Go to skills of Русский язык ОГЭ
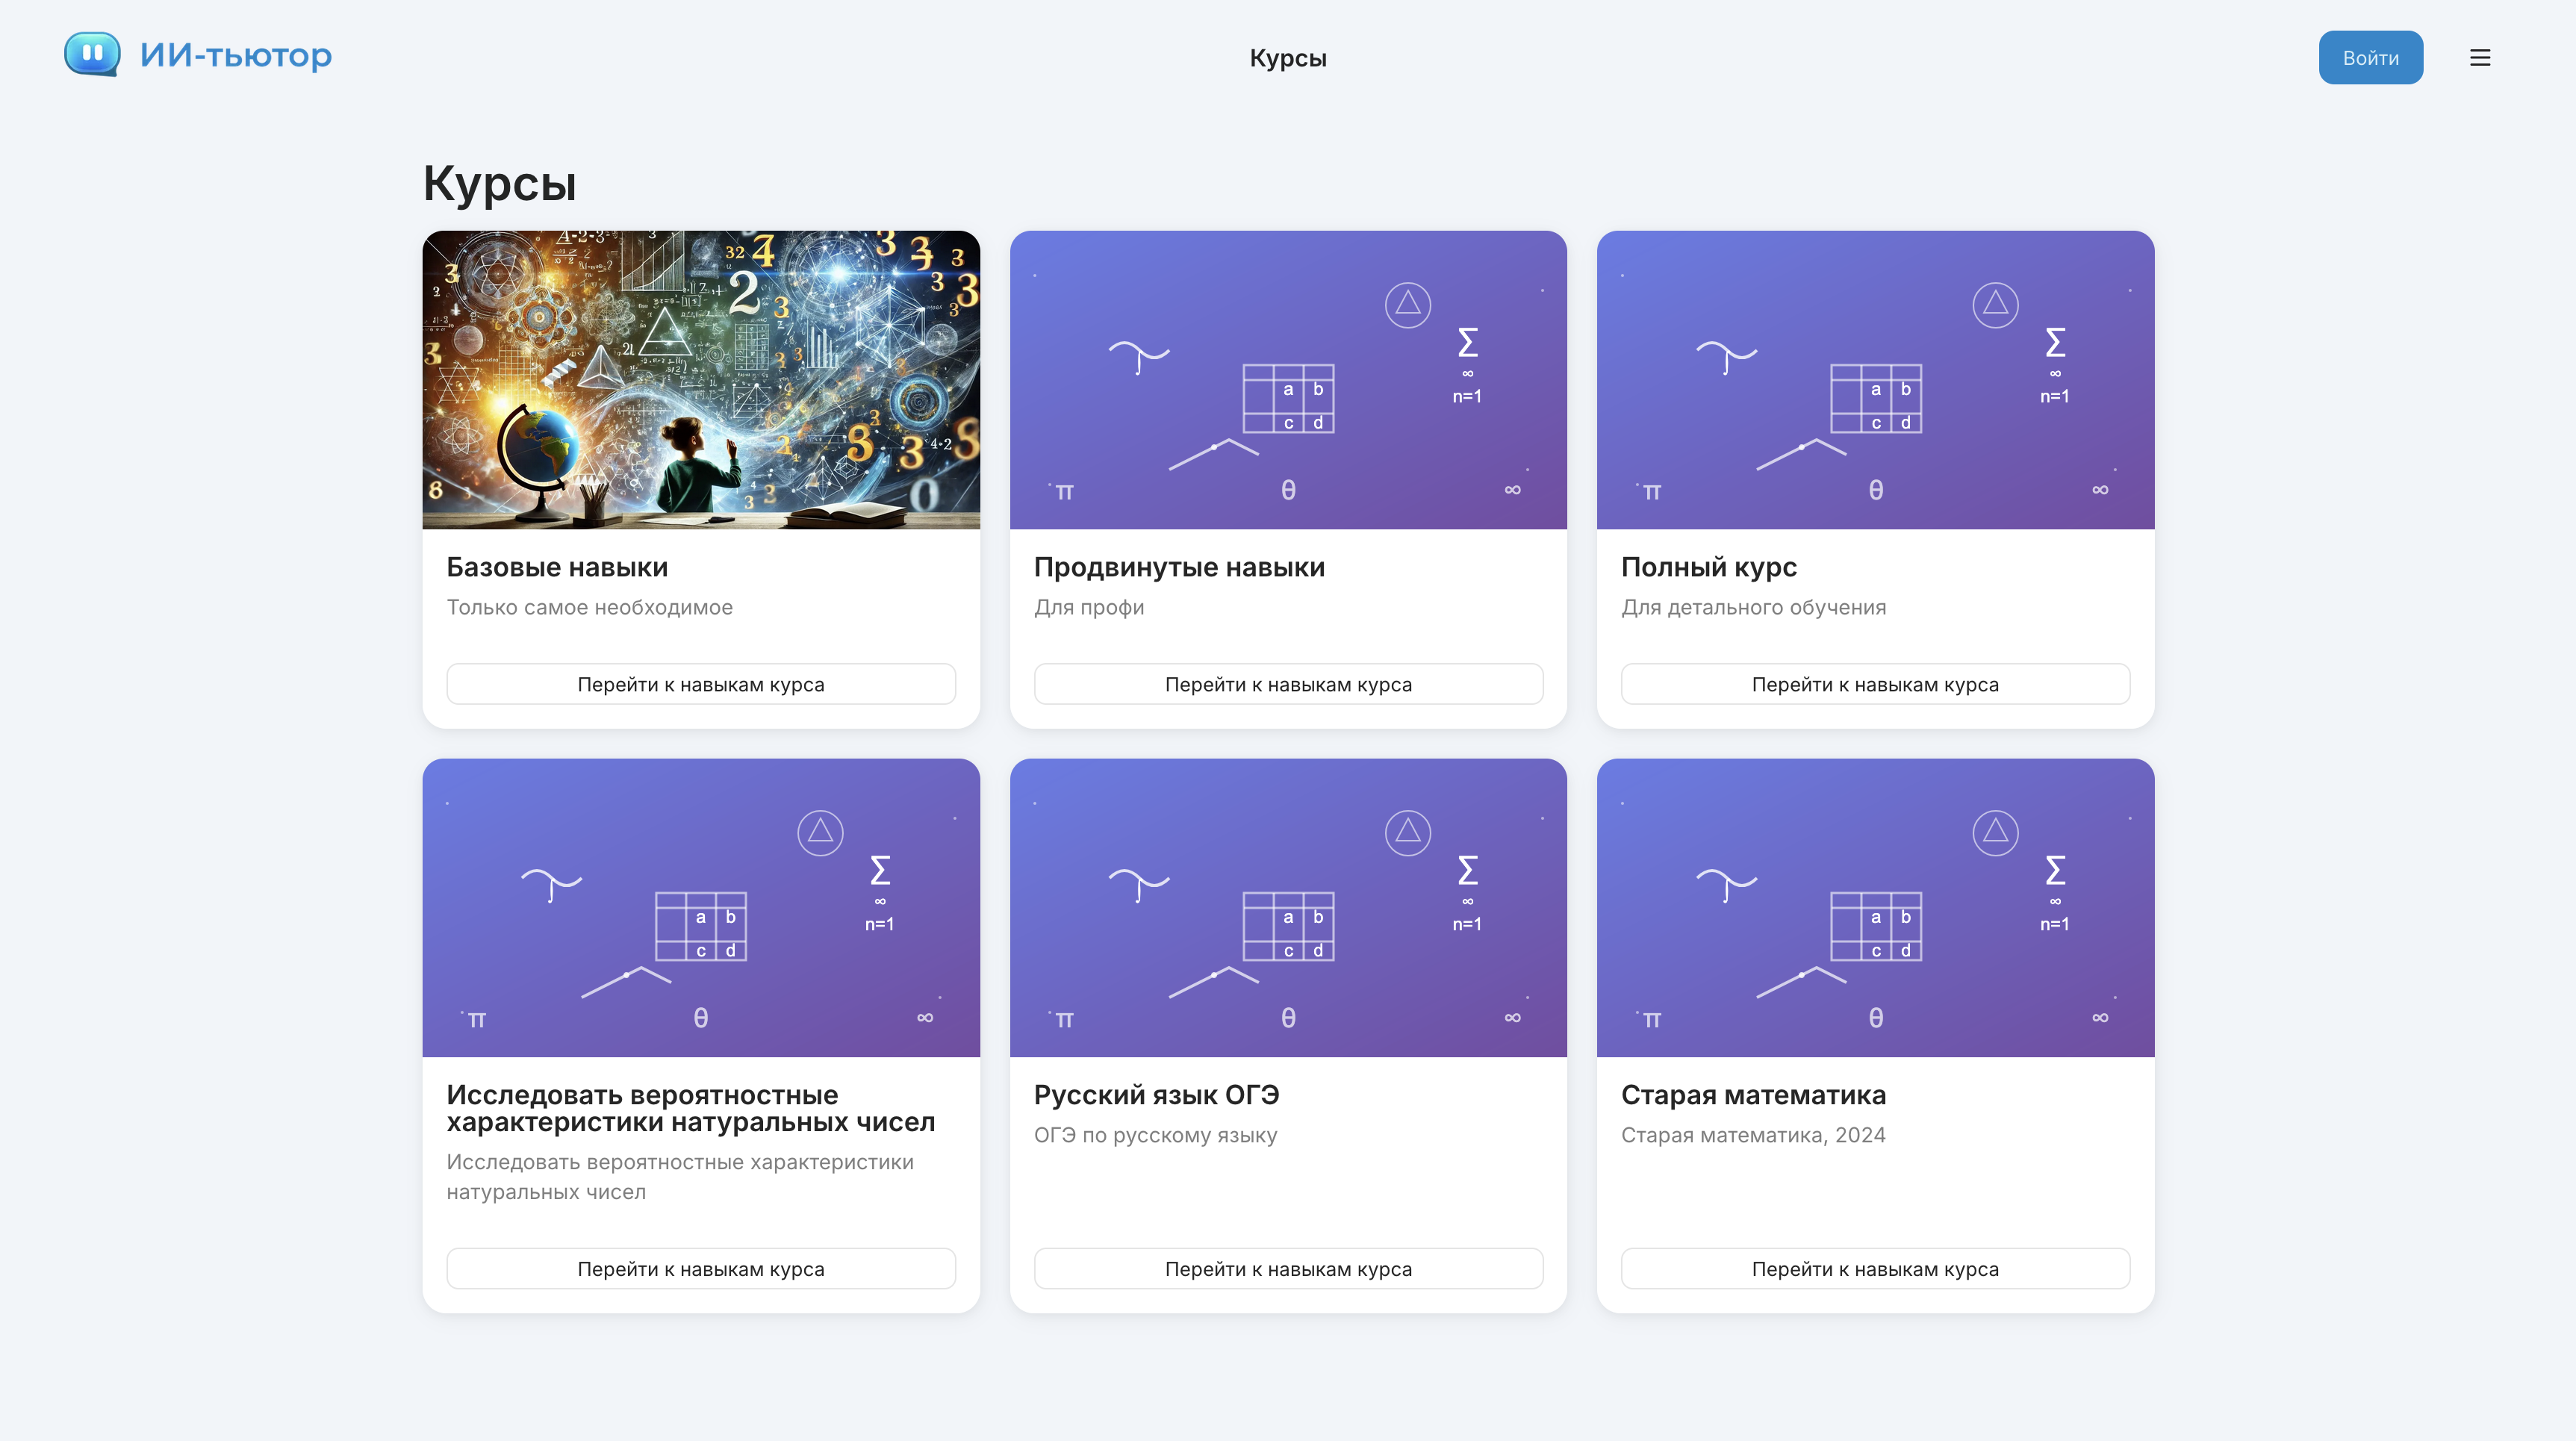Viewport: 2576px width, 1441px height. [x=1287, y=1268]
